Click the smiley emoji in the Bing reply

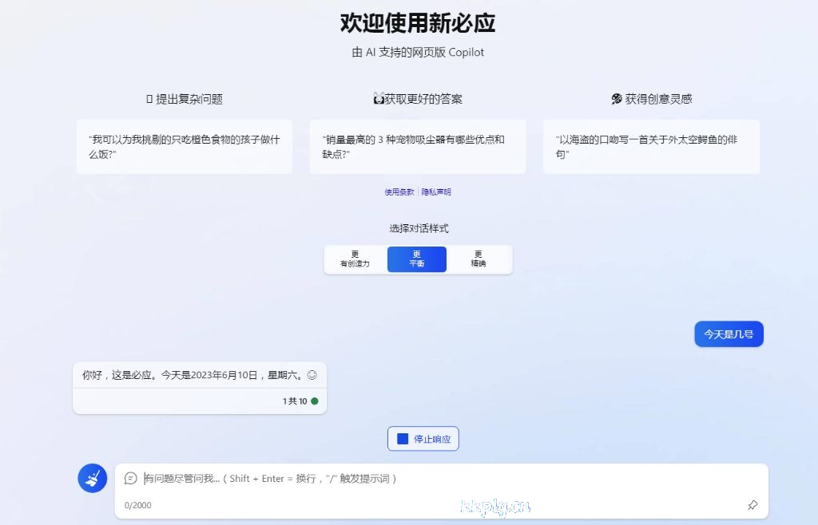(x=312, y=375)
